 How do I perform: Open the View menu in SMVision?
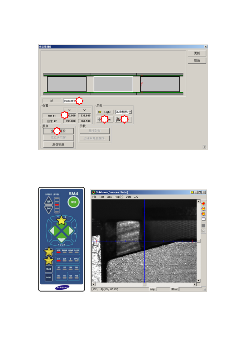109,197
